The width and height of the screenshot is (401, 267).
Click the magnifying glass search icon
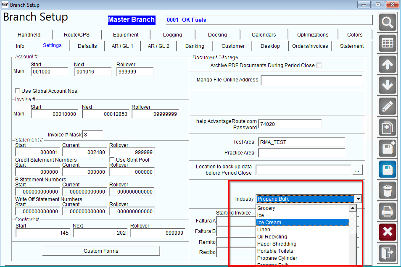pyautogui.click(x=388, y=23)
